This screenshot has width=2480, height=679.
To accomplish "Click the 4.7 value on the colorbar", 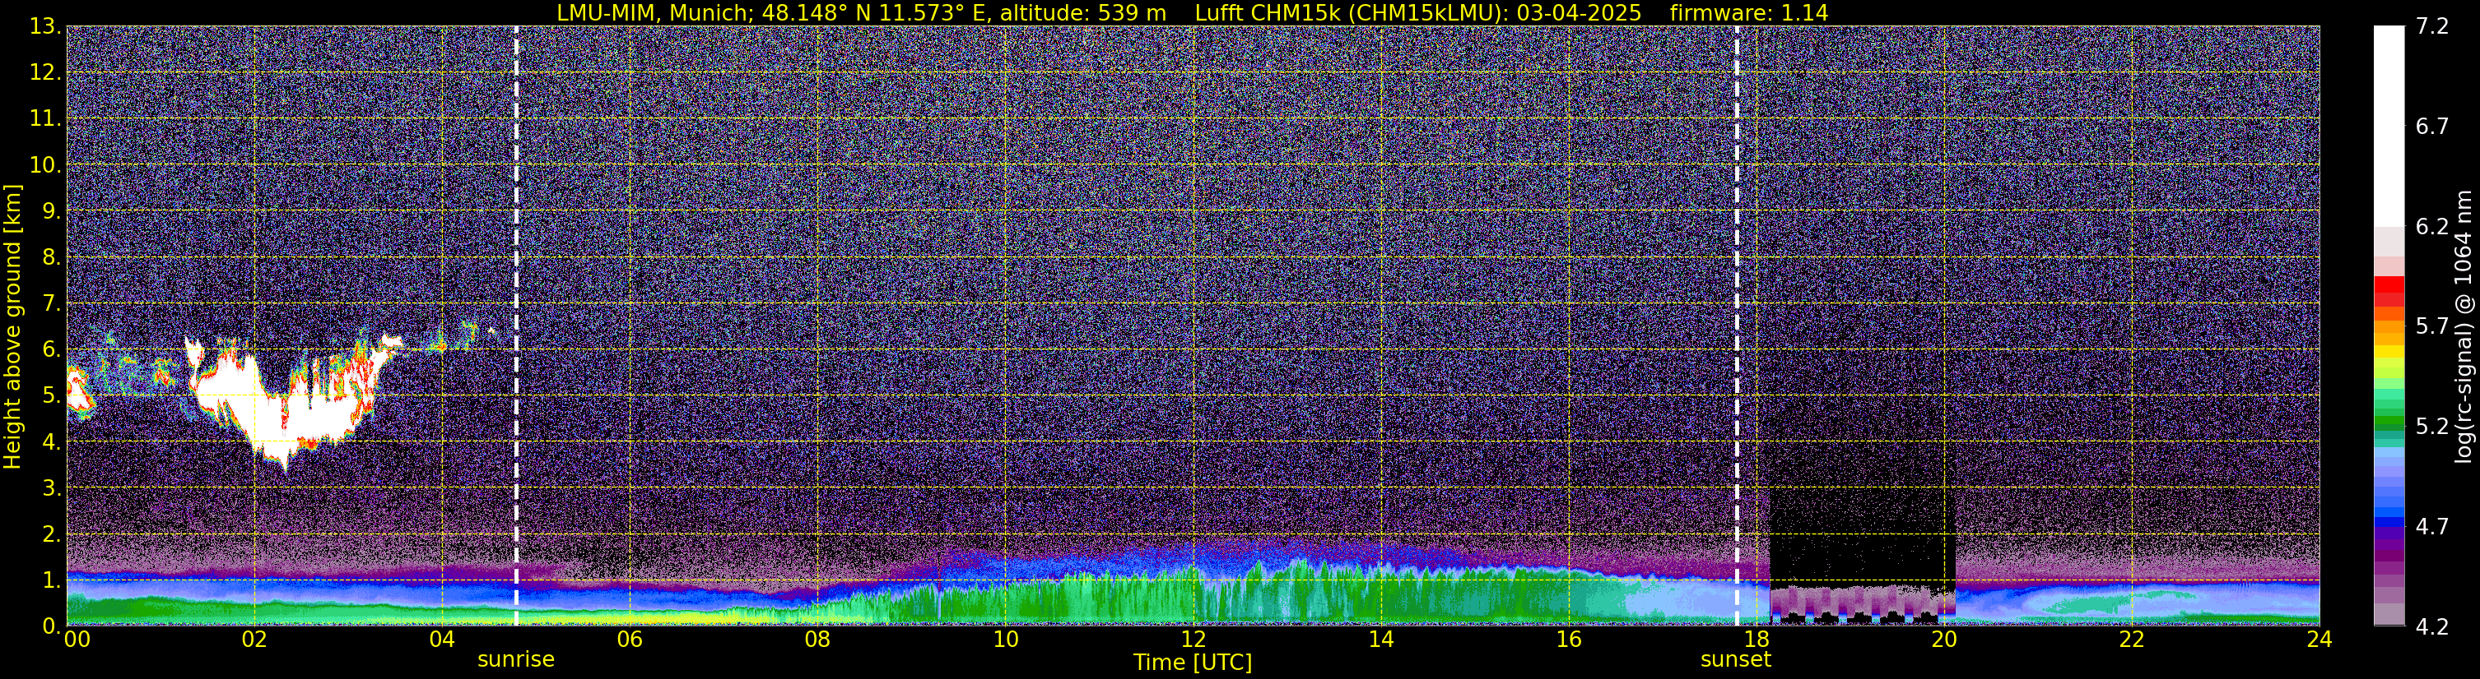I will click(2432, 526).
